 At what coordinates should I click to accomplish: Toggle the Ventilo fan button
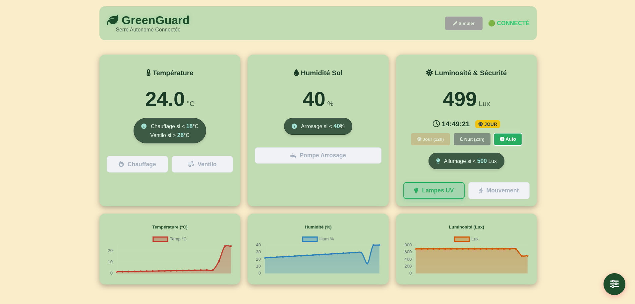click(202, 164)
